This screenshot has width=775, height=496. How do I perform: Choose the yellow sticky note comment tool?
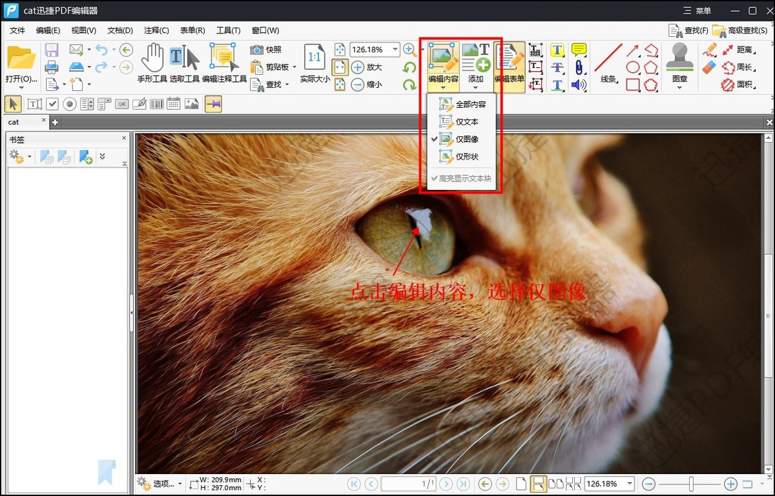point(579,50)
